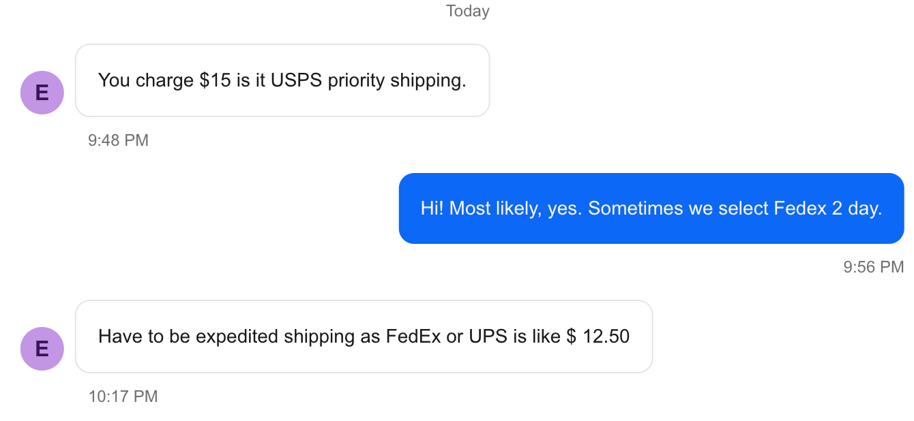
Task: Click "$ 12.50" in the last message
Action: pyautogui.click(x=598, y=337)
